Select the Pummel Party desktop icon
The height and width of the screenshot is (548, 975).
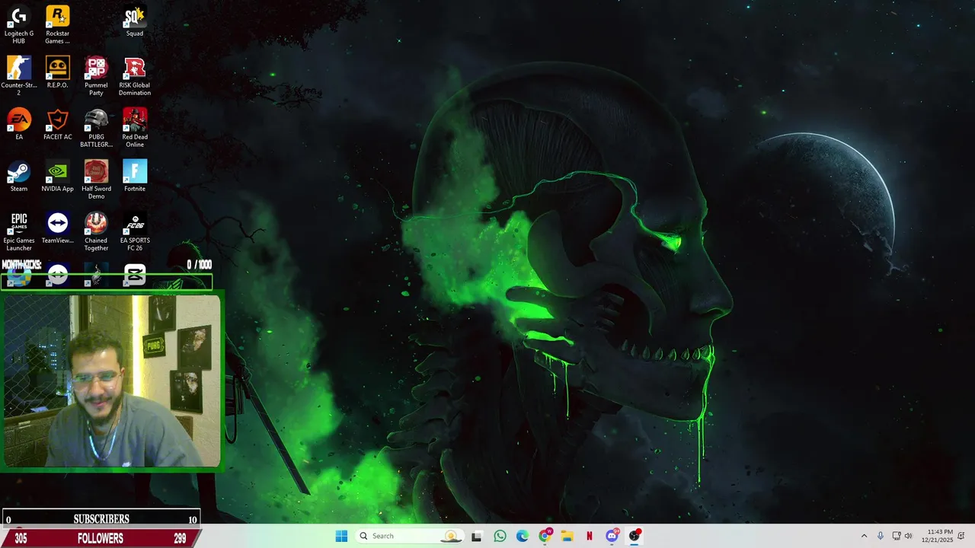pyautogui.click(x=96, y=76)
